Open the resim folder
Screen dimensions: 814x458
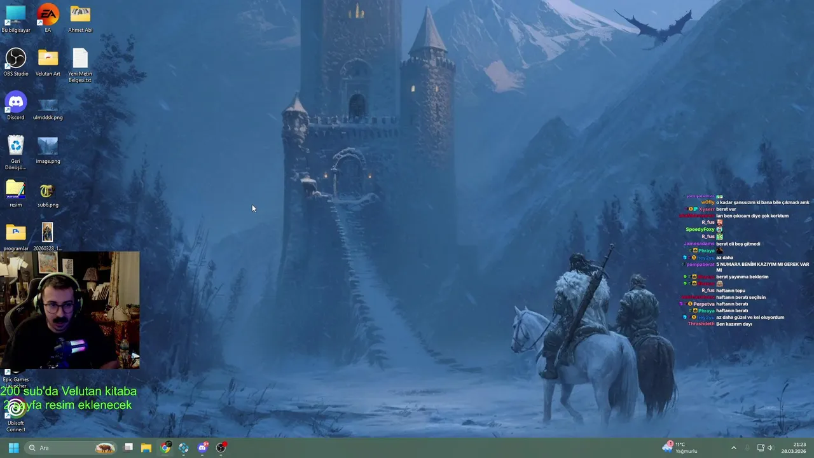coord(15,194)
